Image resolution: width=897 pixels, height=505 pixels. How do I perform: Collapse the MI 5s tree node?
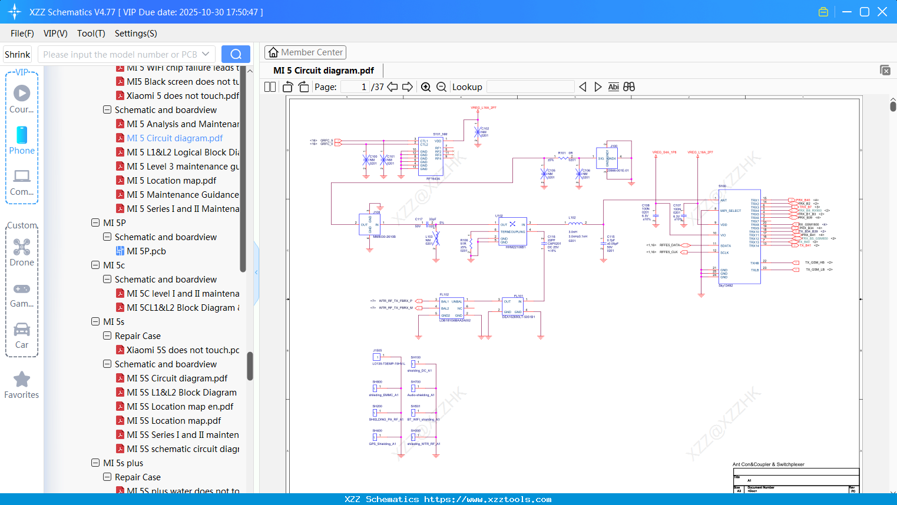pos(95,321)
